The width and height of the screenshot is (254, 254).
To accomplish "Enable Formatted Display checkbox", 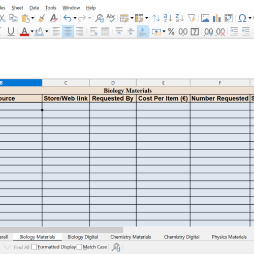I will point(34,247).
